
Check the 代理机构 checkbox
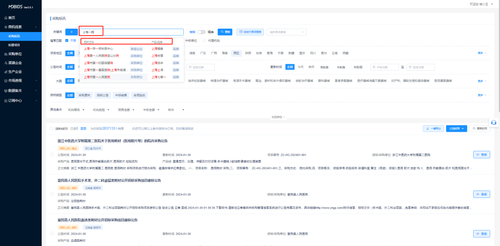pyautogui.click(x=205, y=41)
